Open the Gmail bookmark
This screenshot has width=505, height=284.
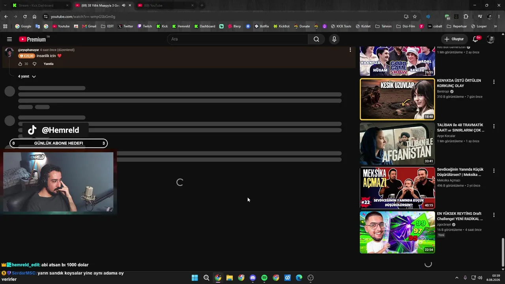pos(89,26)
